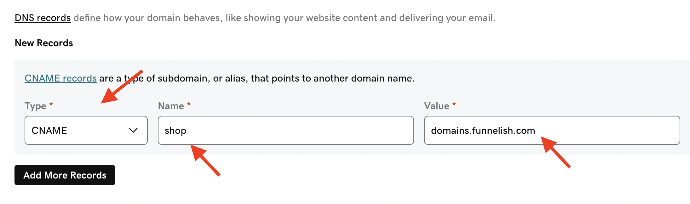Click the New Records heading
Image resolution: width=690 pixels, height=204 pixels.
click(44, 43)
